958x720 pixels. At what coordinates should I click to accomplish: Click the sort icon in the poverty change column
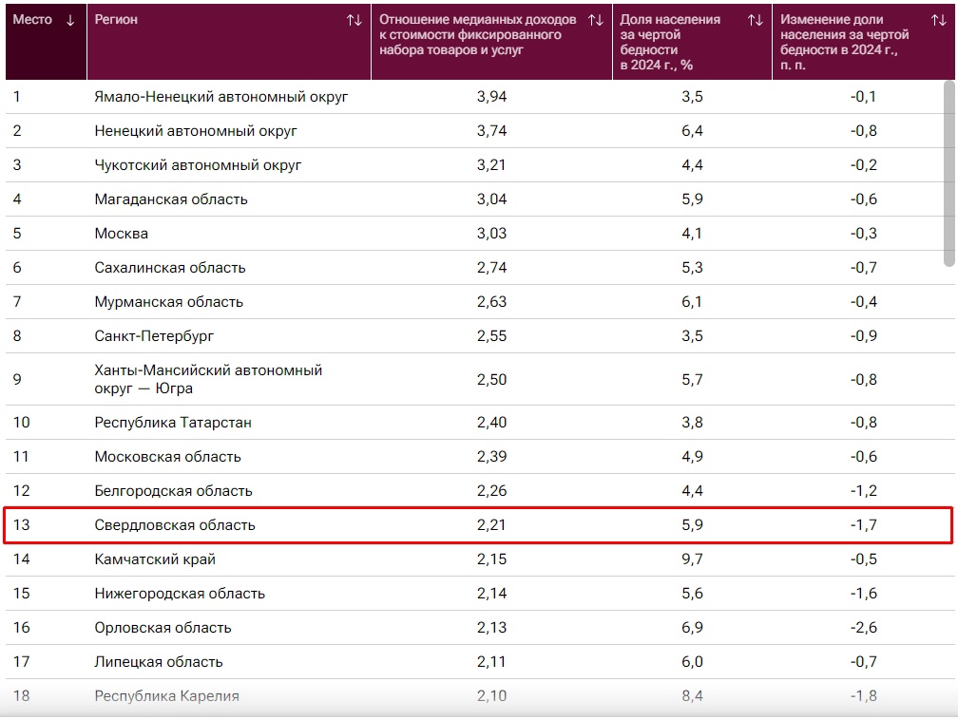pos(938,20)
